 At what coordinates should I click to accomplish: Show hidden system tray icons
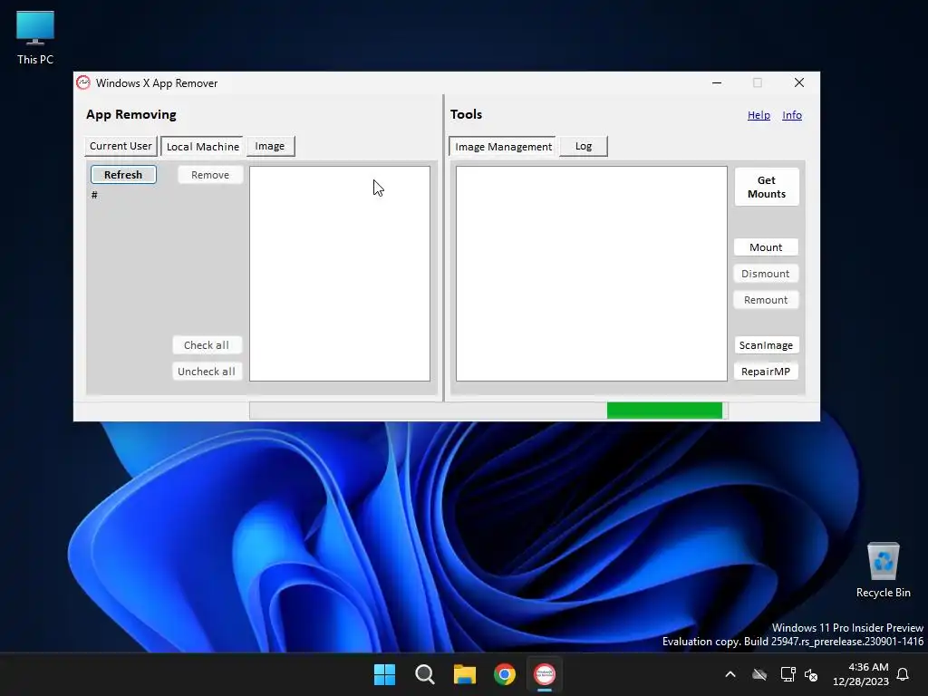pyautogui.click(x=730, y=674)
